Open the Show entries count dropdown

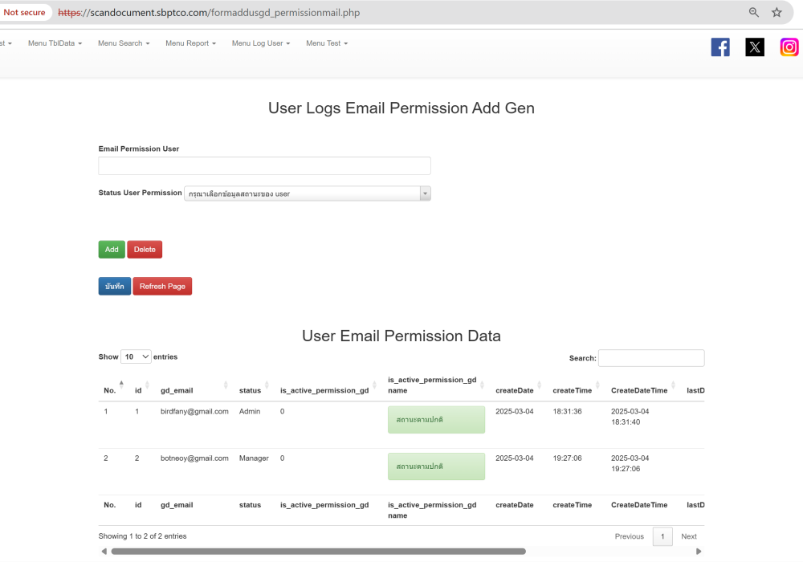click(x=136, y=356)
